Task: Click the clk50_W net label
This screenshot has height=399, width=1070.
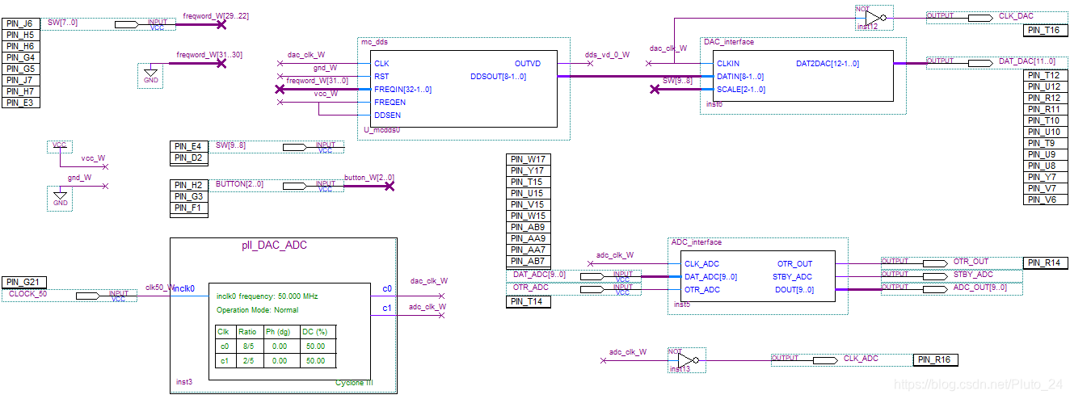Action: (159, 288)
